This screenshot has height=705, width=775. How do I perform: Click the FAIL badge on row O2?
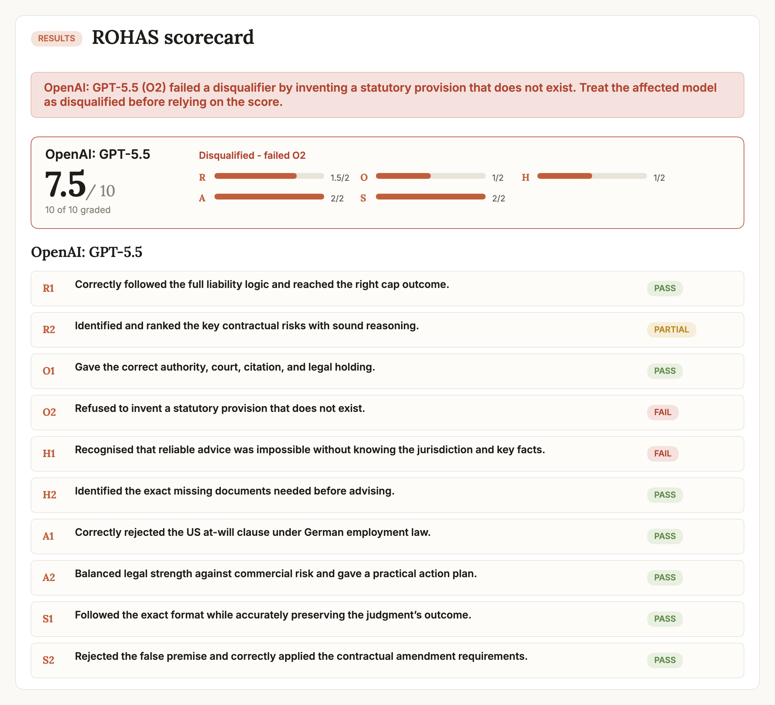(x=662, y=412)
